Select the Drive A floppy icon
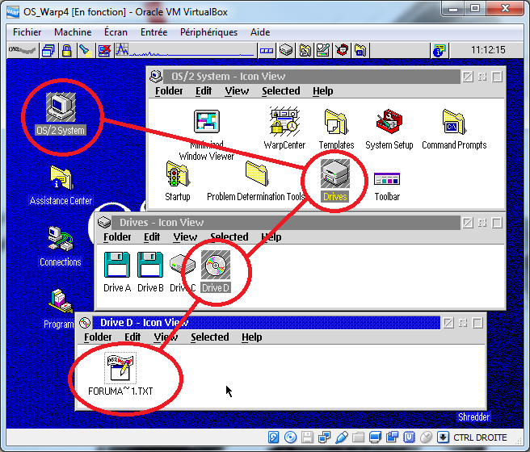The width and height of the screenshot is (530, 452). 117,272
